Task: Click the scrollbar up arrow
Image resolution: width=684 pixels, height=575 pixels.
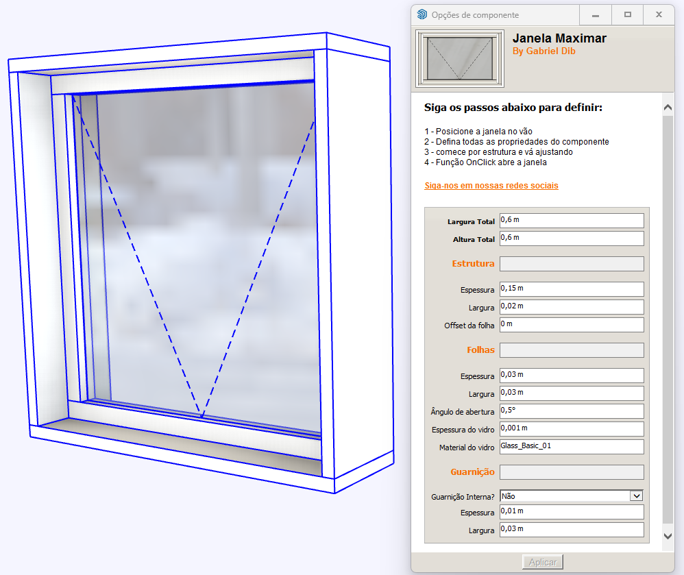Action: 668,107
